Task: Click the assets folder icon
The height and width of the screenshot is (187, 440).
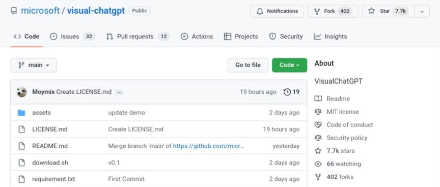Action: (x=21, y=113)
